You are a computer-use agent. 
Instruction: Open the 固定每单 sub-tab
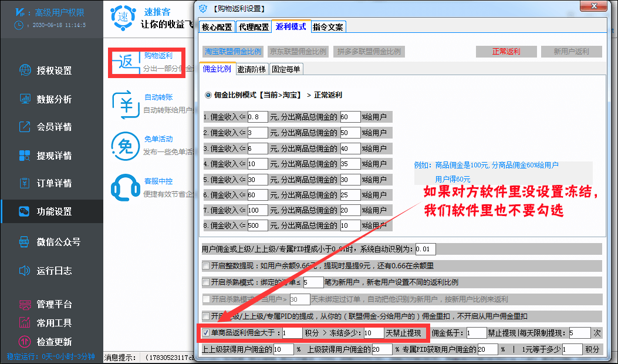[x=286, y=69]
